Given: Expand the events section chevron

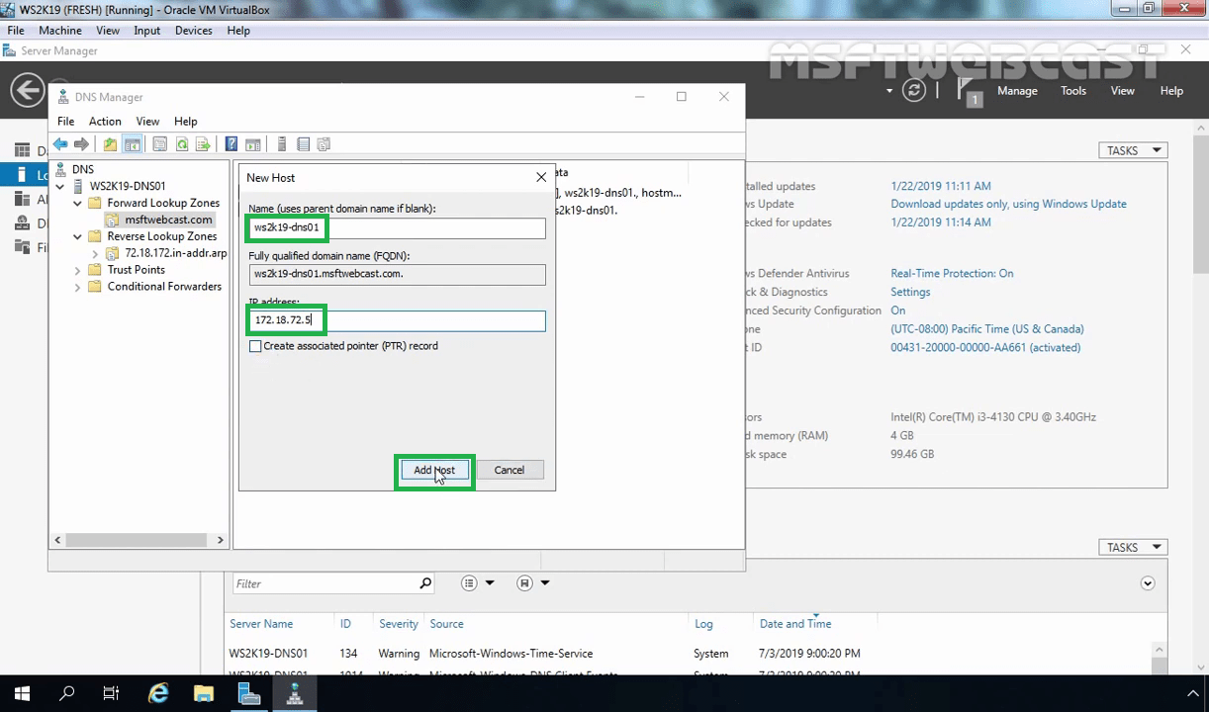Looking at the screenshot, I should coord(1148,583).
